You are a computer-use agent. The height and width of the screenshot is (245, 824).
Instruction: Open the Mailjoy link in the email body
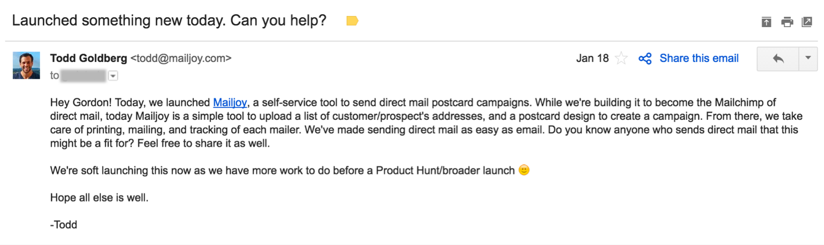pyautogui.click(x=230, y=102)
